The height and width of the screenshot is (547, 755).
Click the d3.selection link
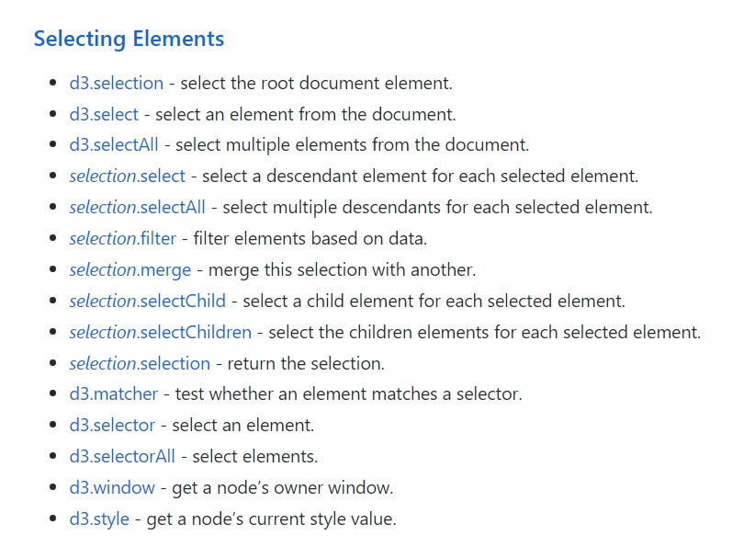(x=116, y=83)
